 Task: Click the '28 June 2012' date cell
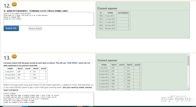coord(110,28)
